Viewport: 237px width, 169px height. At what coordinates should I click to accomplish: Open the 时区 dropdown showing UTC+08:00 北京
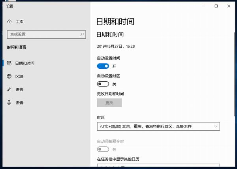158,126
